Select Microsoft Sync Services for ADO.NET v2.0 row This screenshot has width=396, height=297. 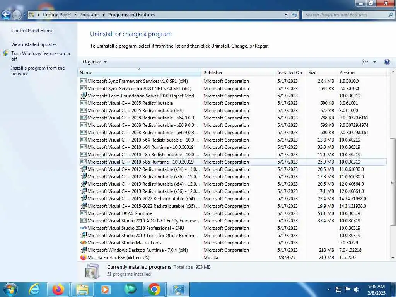click(x=232, y=89)
